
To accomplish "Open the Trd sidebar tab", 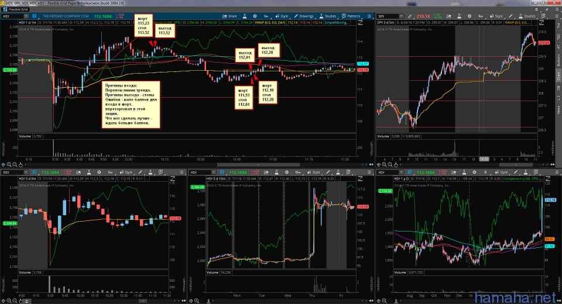I will coord(558,26).
